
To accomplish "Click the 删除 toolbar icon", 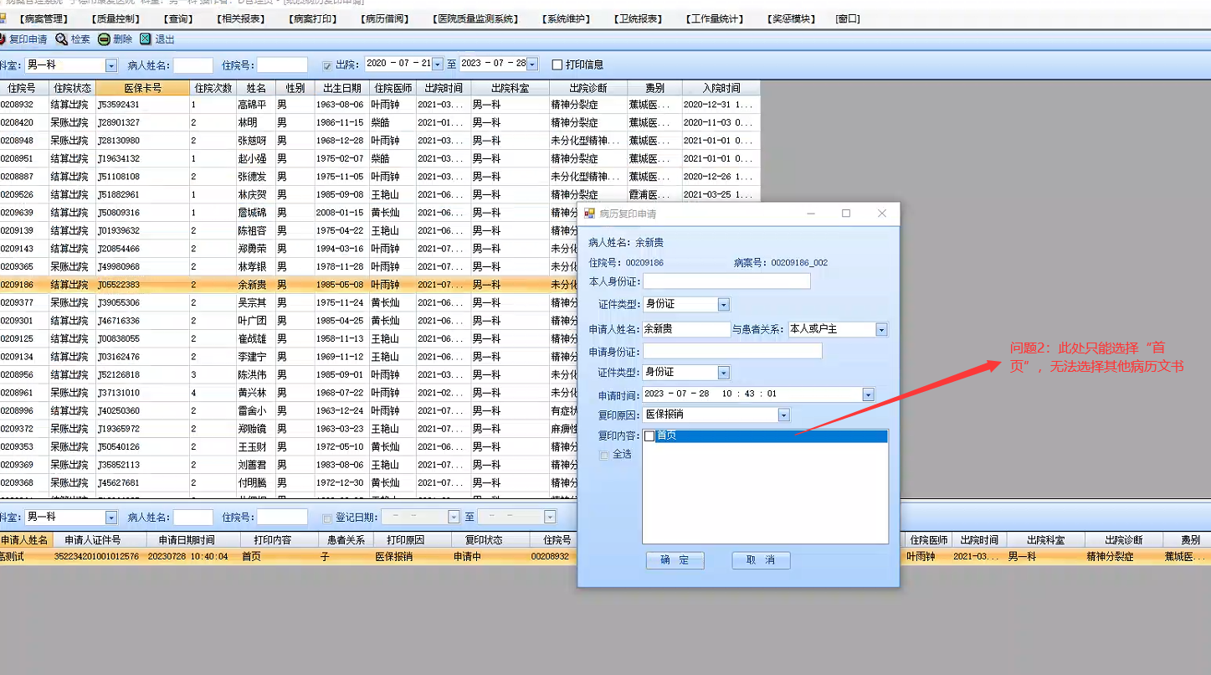I will (x=104, y=39).
